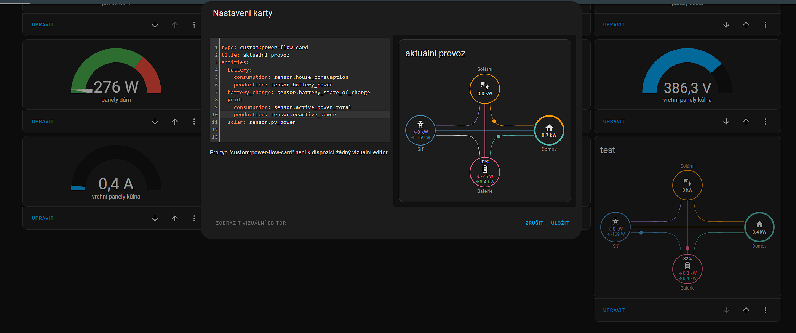Viewport: 796px width, 333px height.
Task: Click UPRAVIT in row above 276 W gauge
Action: click(43, 25)
